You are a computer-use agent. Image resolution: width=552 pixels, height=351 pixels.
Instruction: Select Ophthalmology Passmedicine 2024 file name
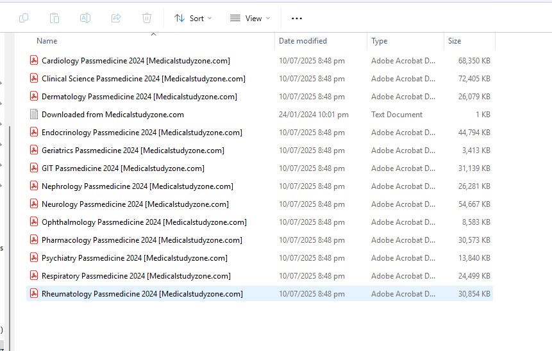pyautogui.click(x=144, y=222)
